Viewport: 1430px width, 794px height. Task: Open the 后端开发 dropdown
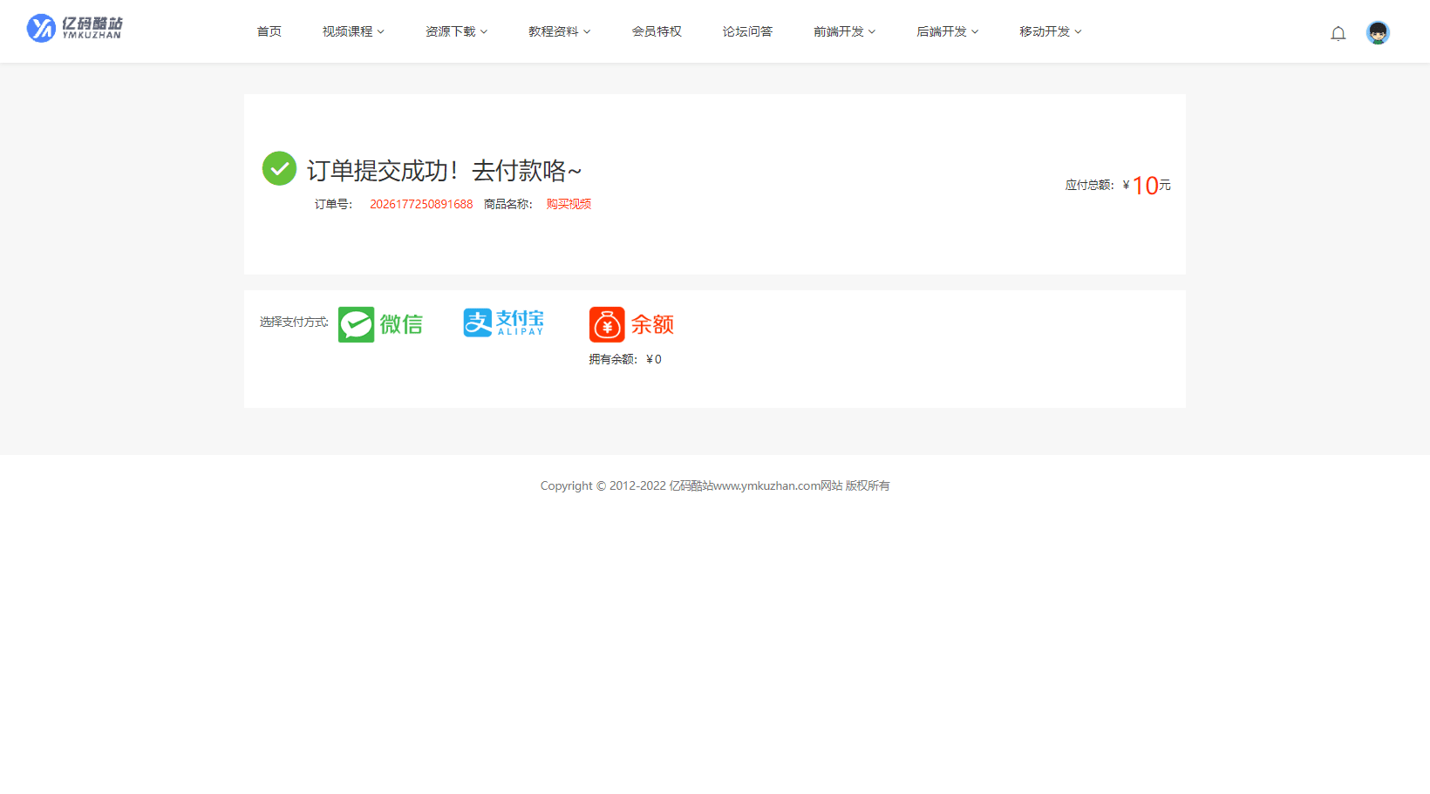pos(946,31)
